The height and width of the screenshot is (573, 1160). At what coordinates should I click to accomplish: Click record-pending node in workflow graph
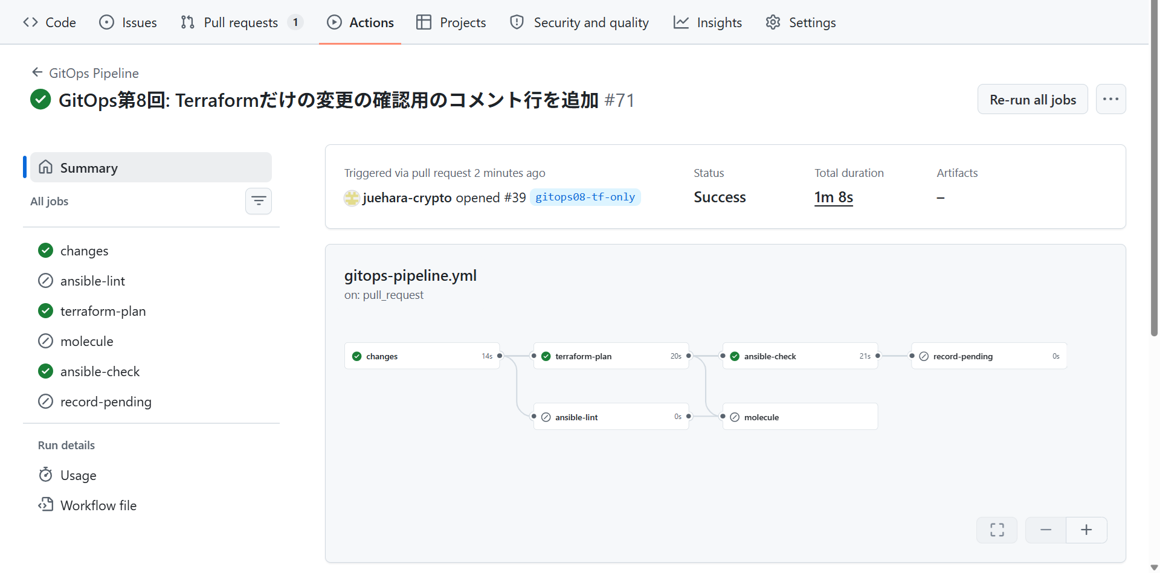click(989, 356)
